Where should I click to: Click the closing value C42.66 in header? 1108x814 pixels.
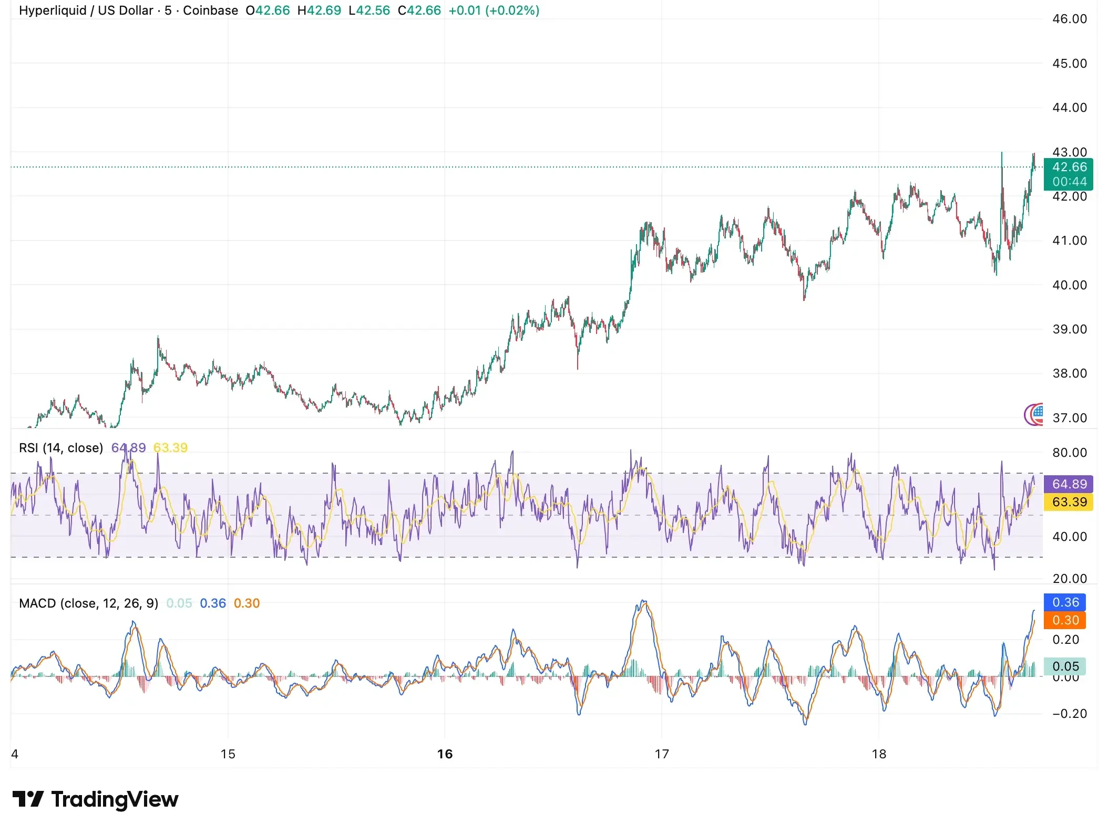pos(419,11)
